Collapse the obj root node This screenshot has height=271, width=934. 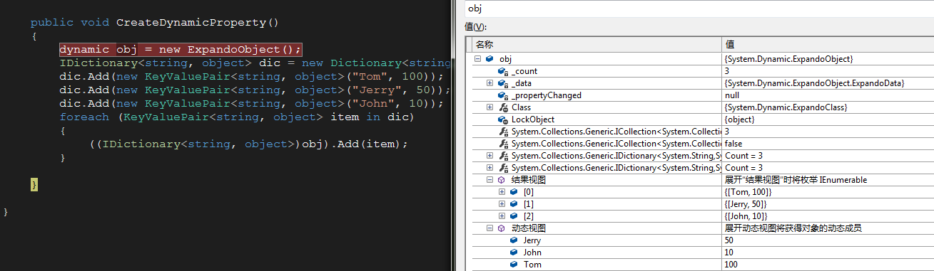(x=477, y=59)
